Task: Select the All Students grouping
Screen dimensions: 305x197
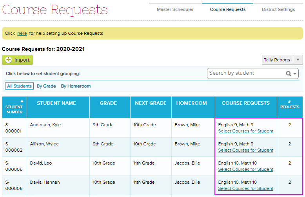Action: [19, 86]
